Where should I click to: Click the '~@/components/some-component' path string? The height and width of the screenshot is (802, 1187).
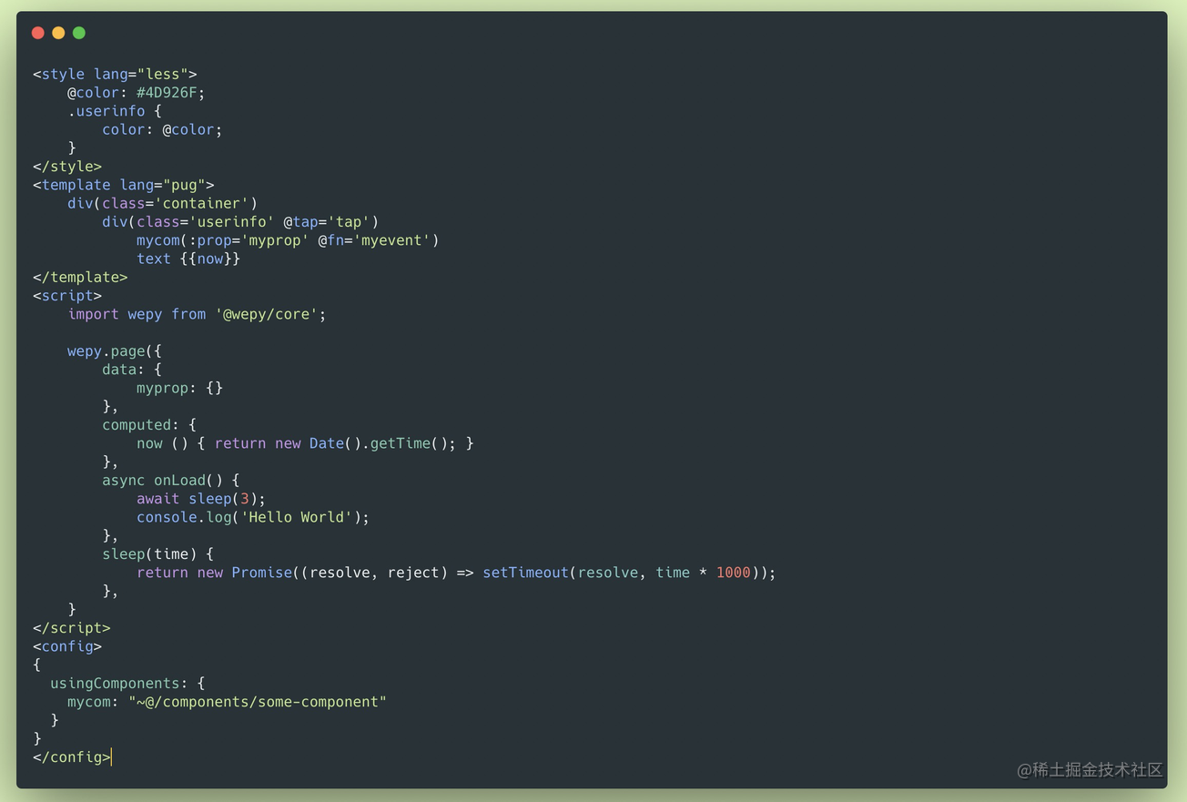click(x=258, y=702)
